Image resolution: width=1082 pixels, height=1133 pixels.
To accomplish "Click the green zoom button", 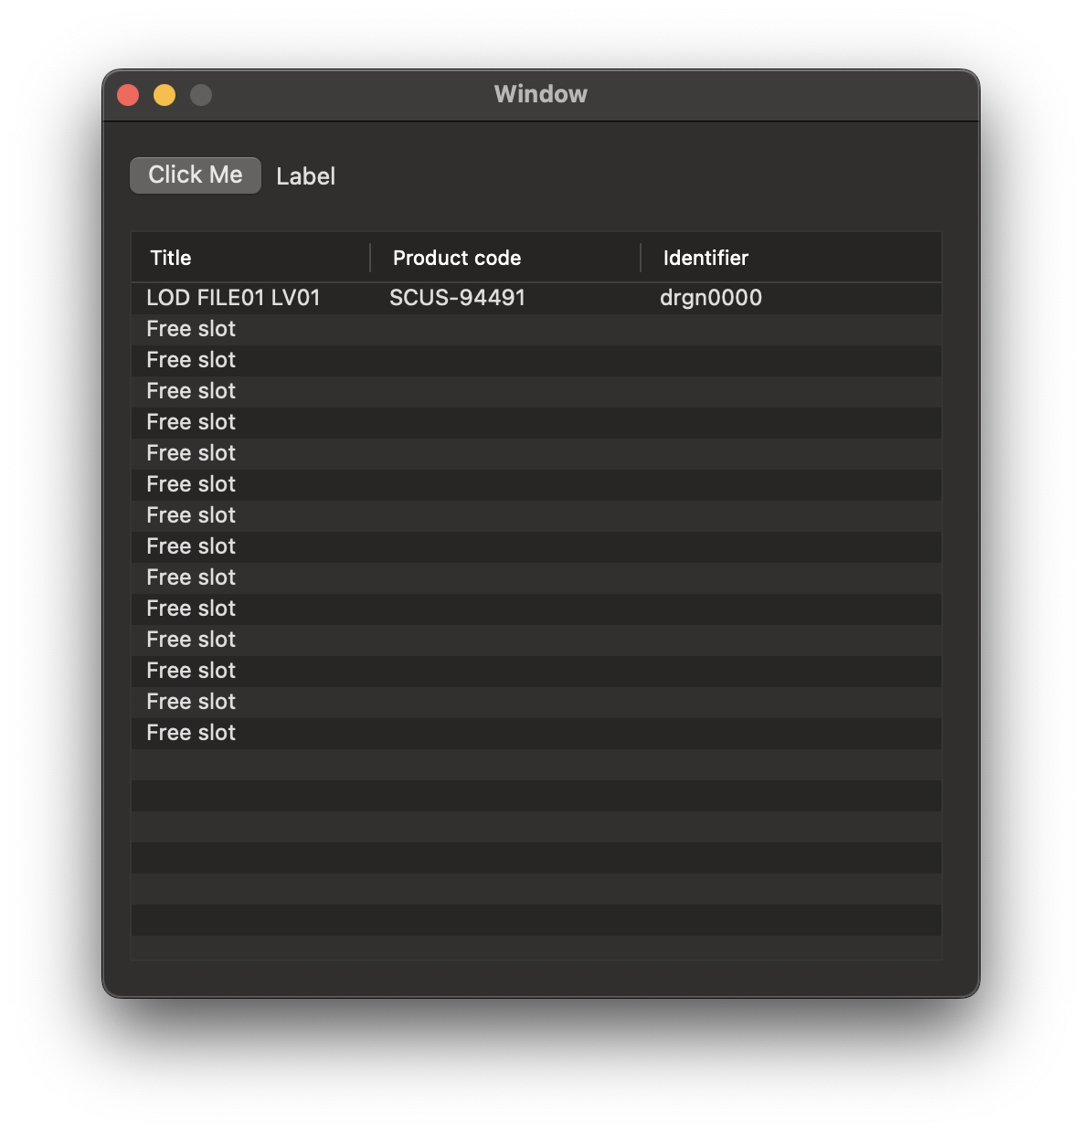I will tap(201, 94).
